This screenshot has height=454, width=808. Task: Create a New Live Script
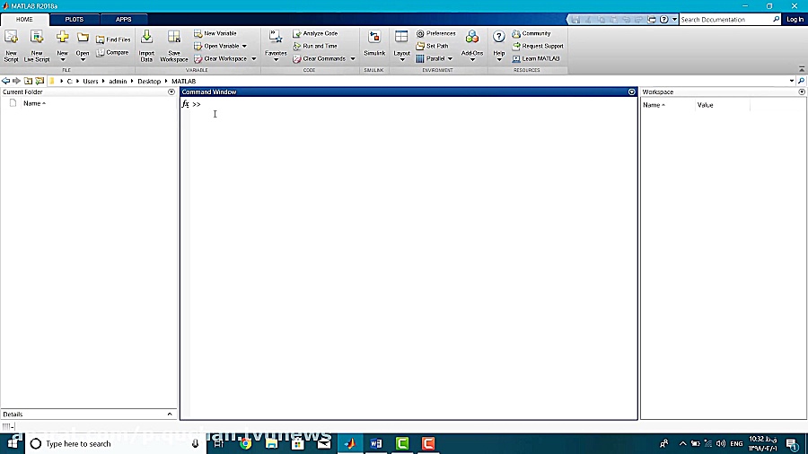tap(37, 47)
